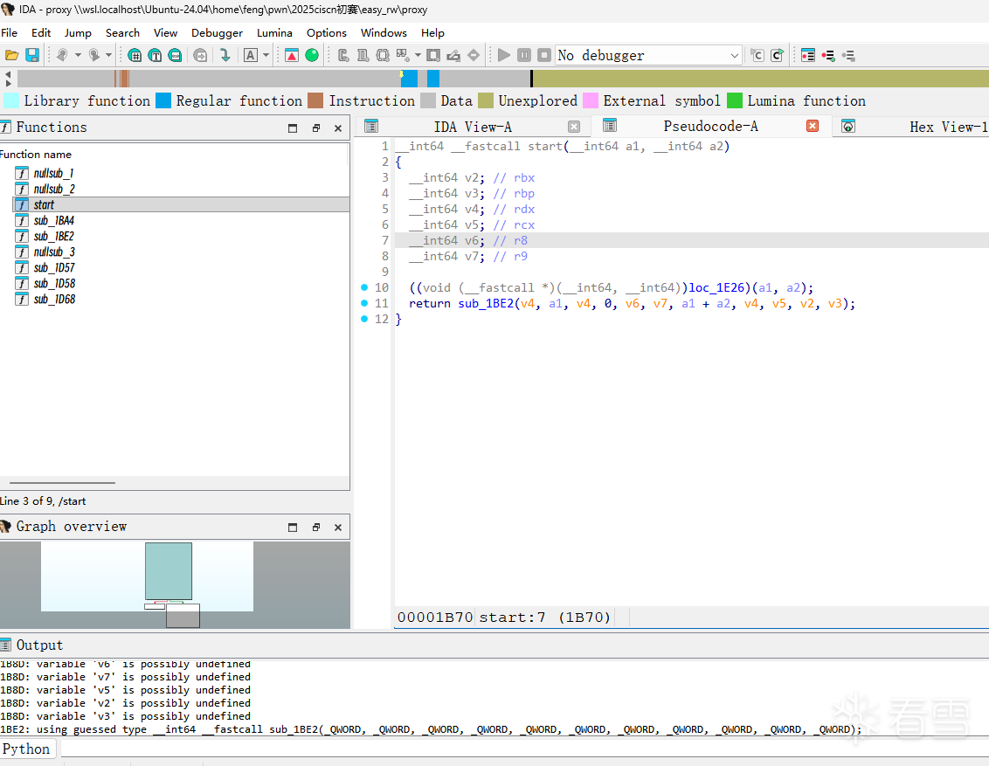The width and height of the screenshot is (989, 766).
Task: Click the Stop process square icon
Action: click(x=544, y=55)
